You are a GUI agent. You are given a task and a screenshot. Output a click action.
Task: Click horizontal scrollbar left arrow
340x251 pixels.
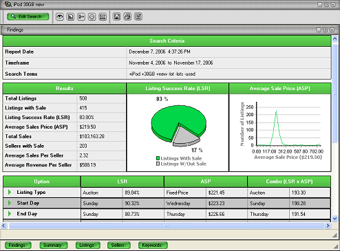3,226
